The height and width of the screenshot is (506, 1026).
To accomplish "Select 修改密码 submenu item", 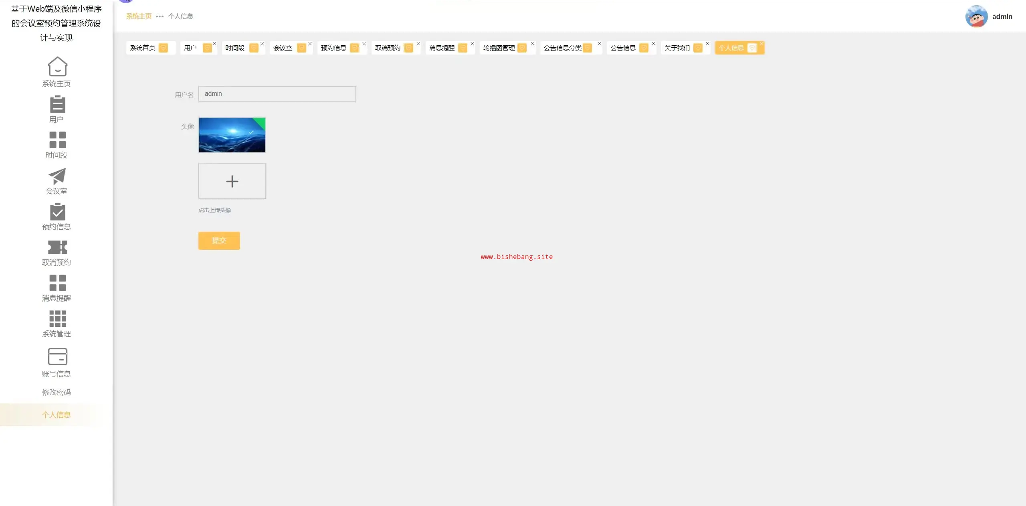I will (x=57, y=392).
